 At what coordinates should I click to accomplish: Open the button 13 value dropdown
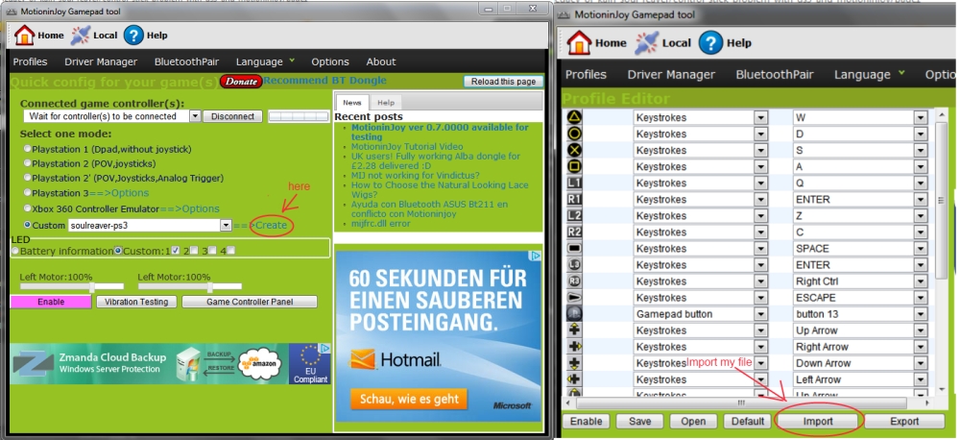click(921, 314)
